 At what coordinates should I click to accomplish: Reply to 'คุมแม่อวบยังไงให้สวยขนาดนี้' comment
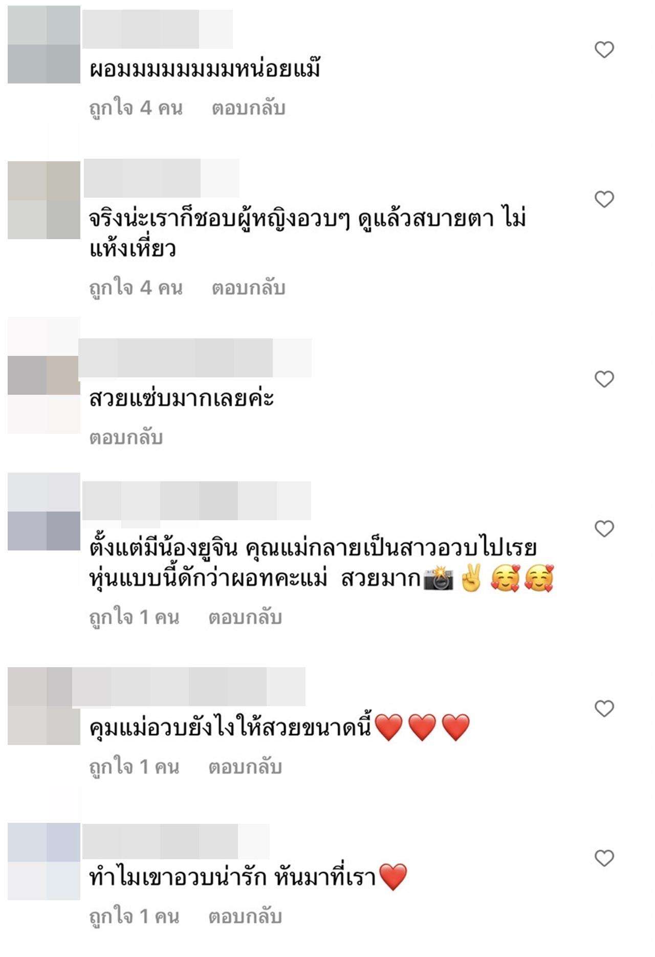coord(245,767)
